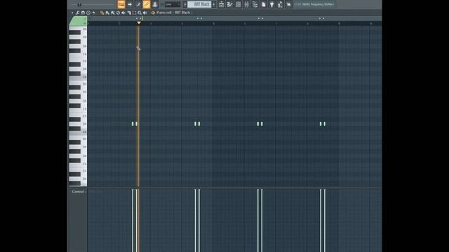Viewport: 449px width, 252px height.
Task: Select the Draw pencil tool
Action: (102, 13)
